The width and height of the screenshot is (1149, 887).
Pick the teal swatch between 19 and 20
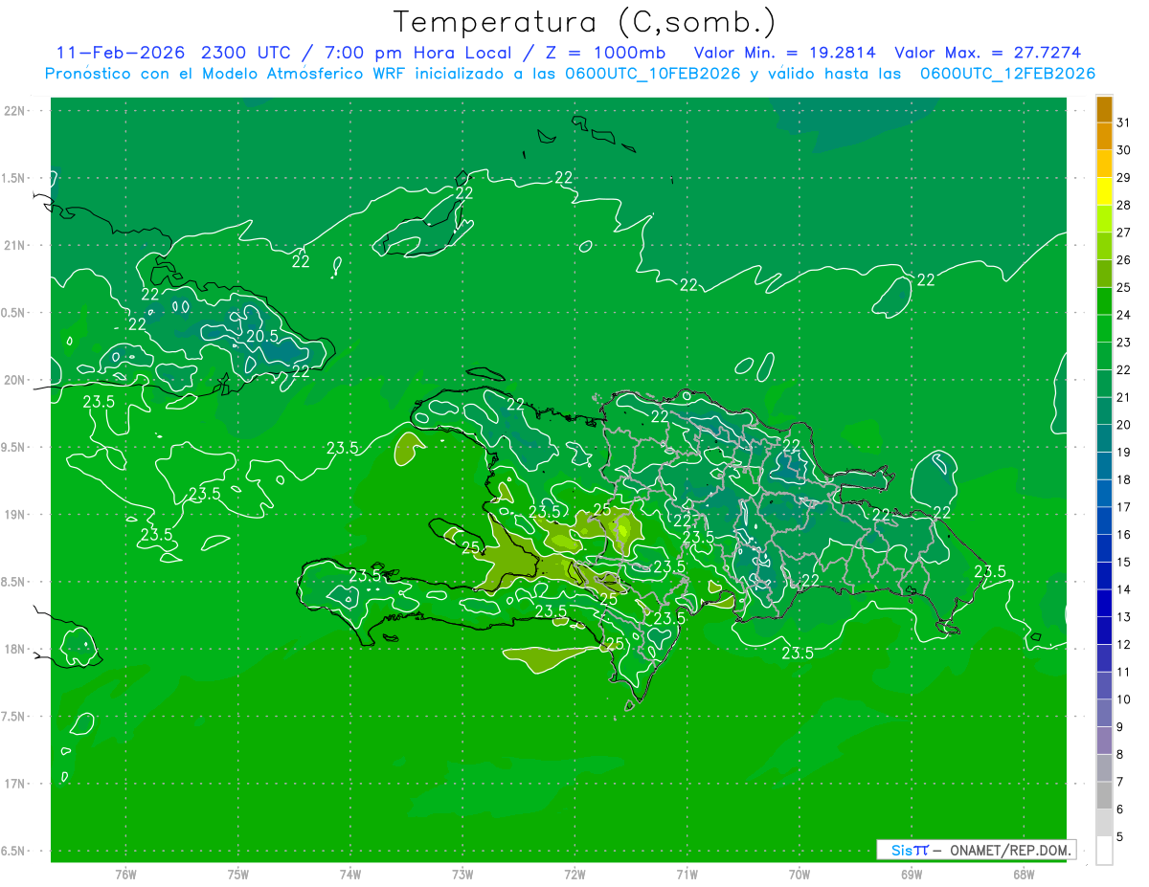[1104, 438]
